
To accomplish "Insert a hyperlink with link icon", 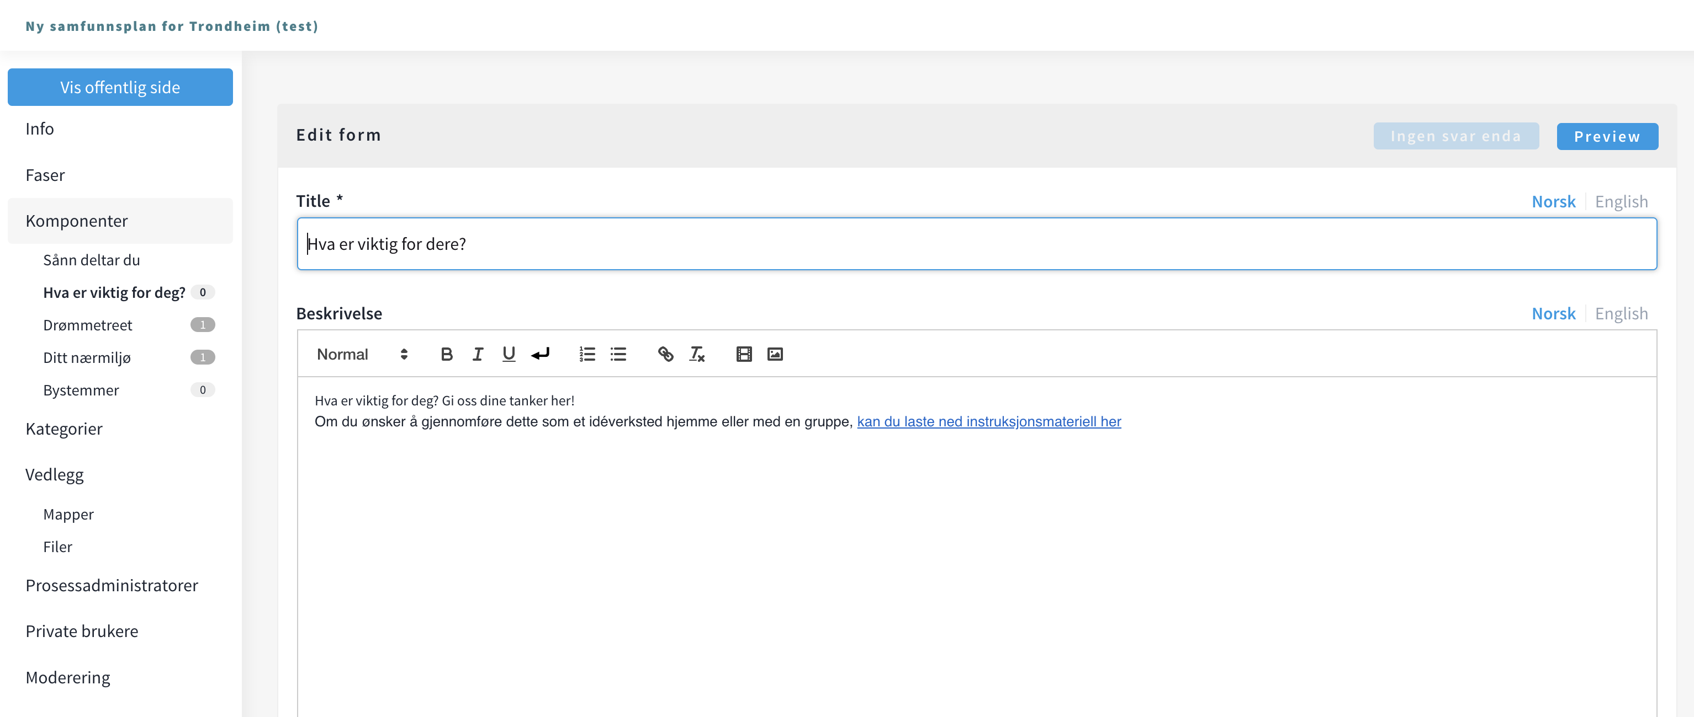I will click(665, 355).
